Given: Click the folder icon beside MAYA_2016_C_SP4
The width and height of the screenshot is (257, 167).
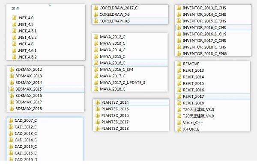Looking at the screenshot, I should click(96, 70).
